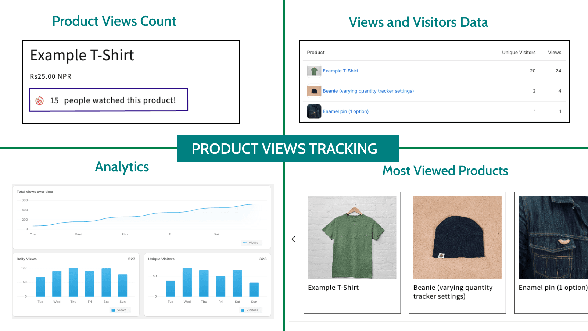Switch to the Analytics section
This screenshot has height=331, width=588.
coord(122,167)
